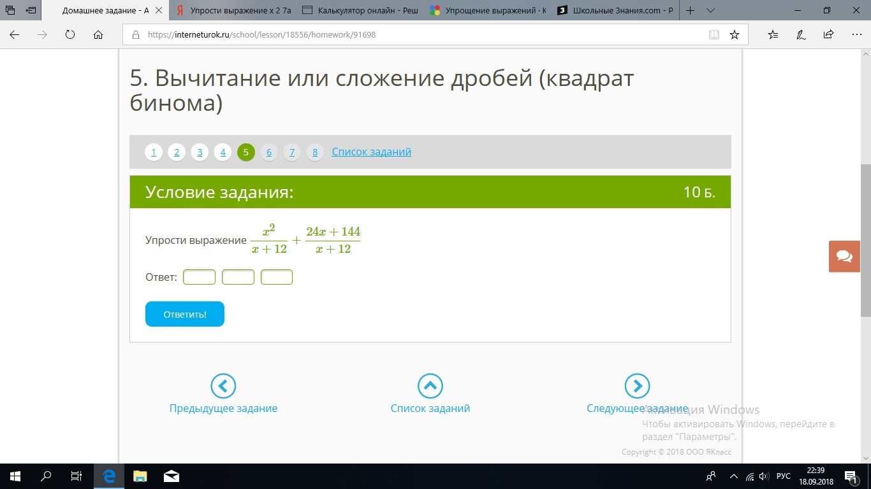Go back to the previous page
The width and height of the screenshot is (871, 489).
14,35
